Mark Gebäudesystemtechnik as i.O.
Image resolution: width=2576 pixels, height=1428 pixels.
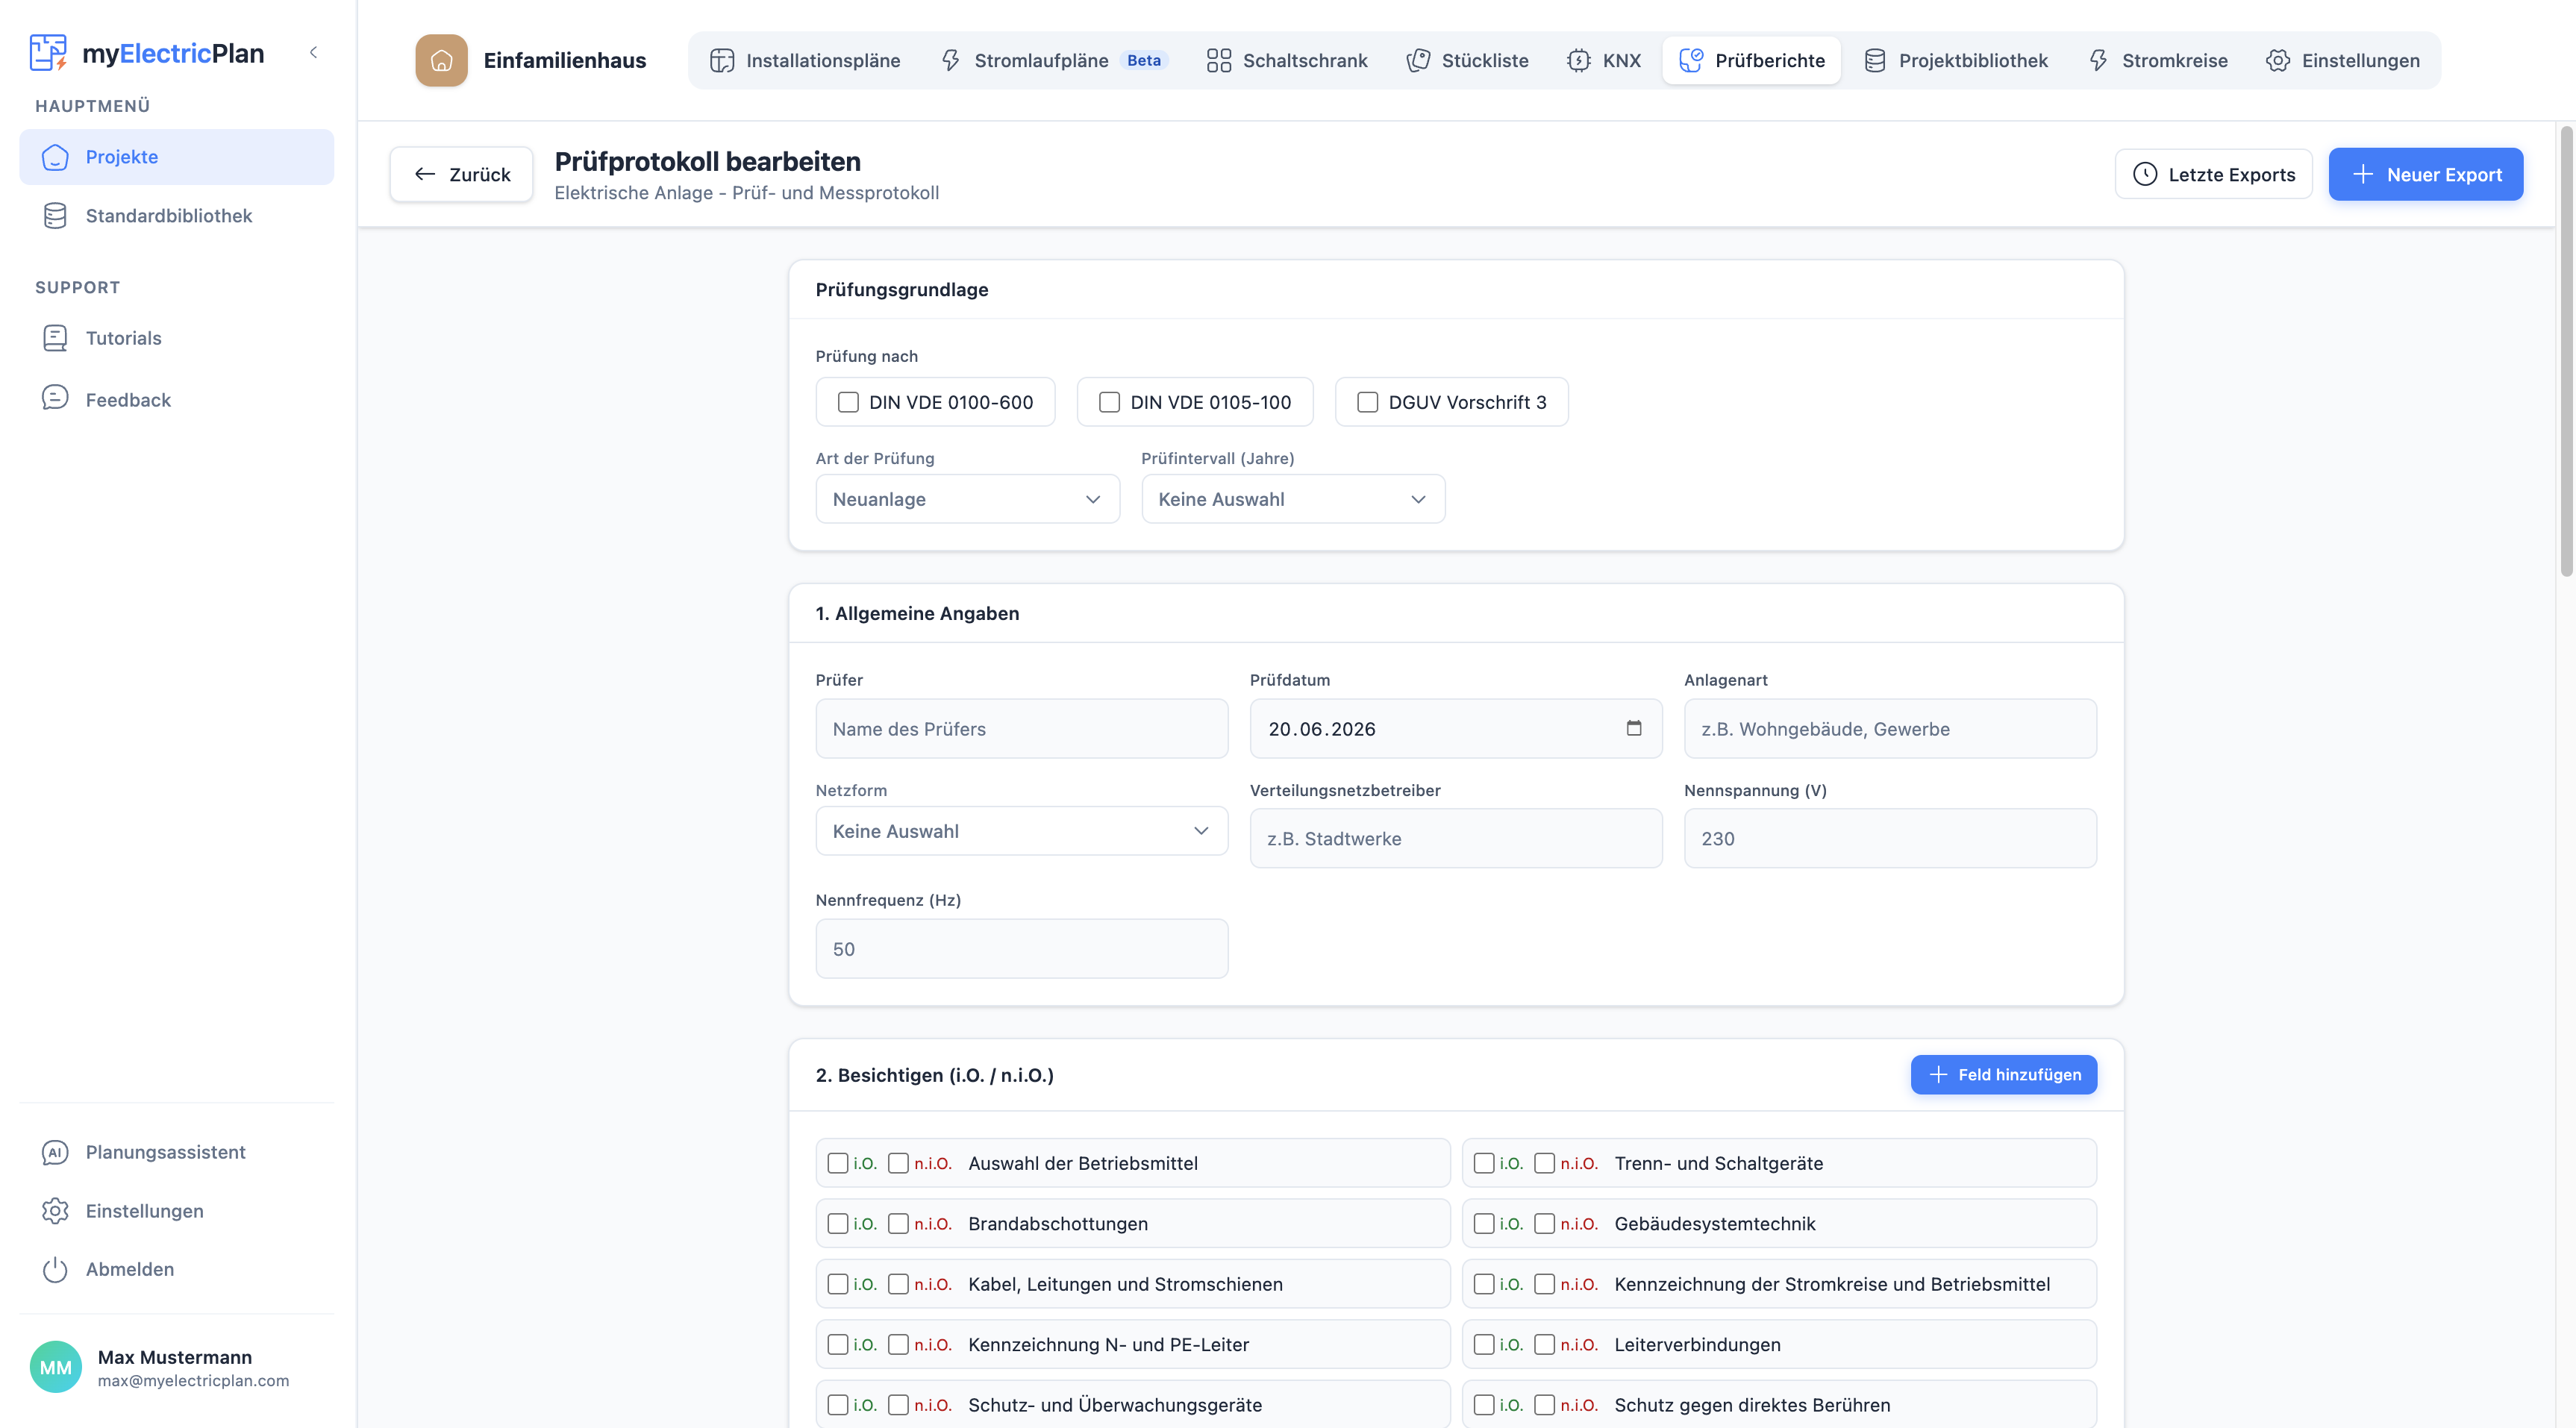point(1484,1223)
